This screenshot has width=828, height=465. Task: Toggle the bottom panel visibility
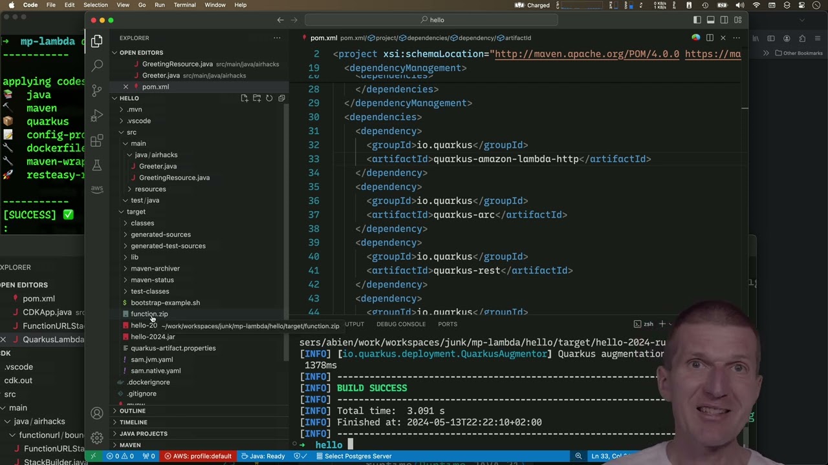pyautogui.click(x=710, y=20)
